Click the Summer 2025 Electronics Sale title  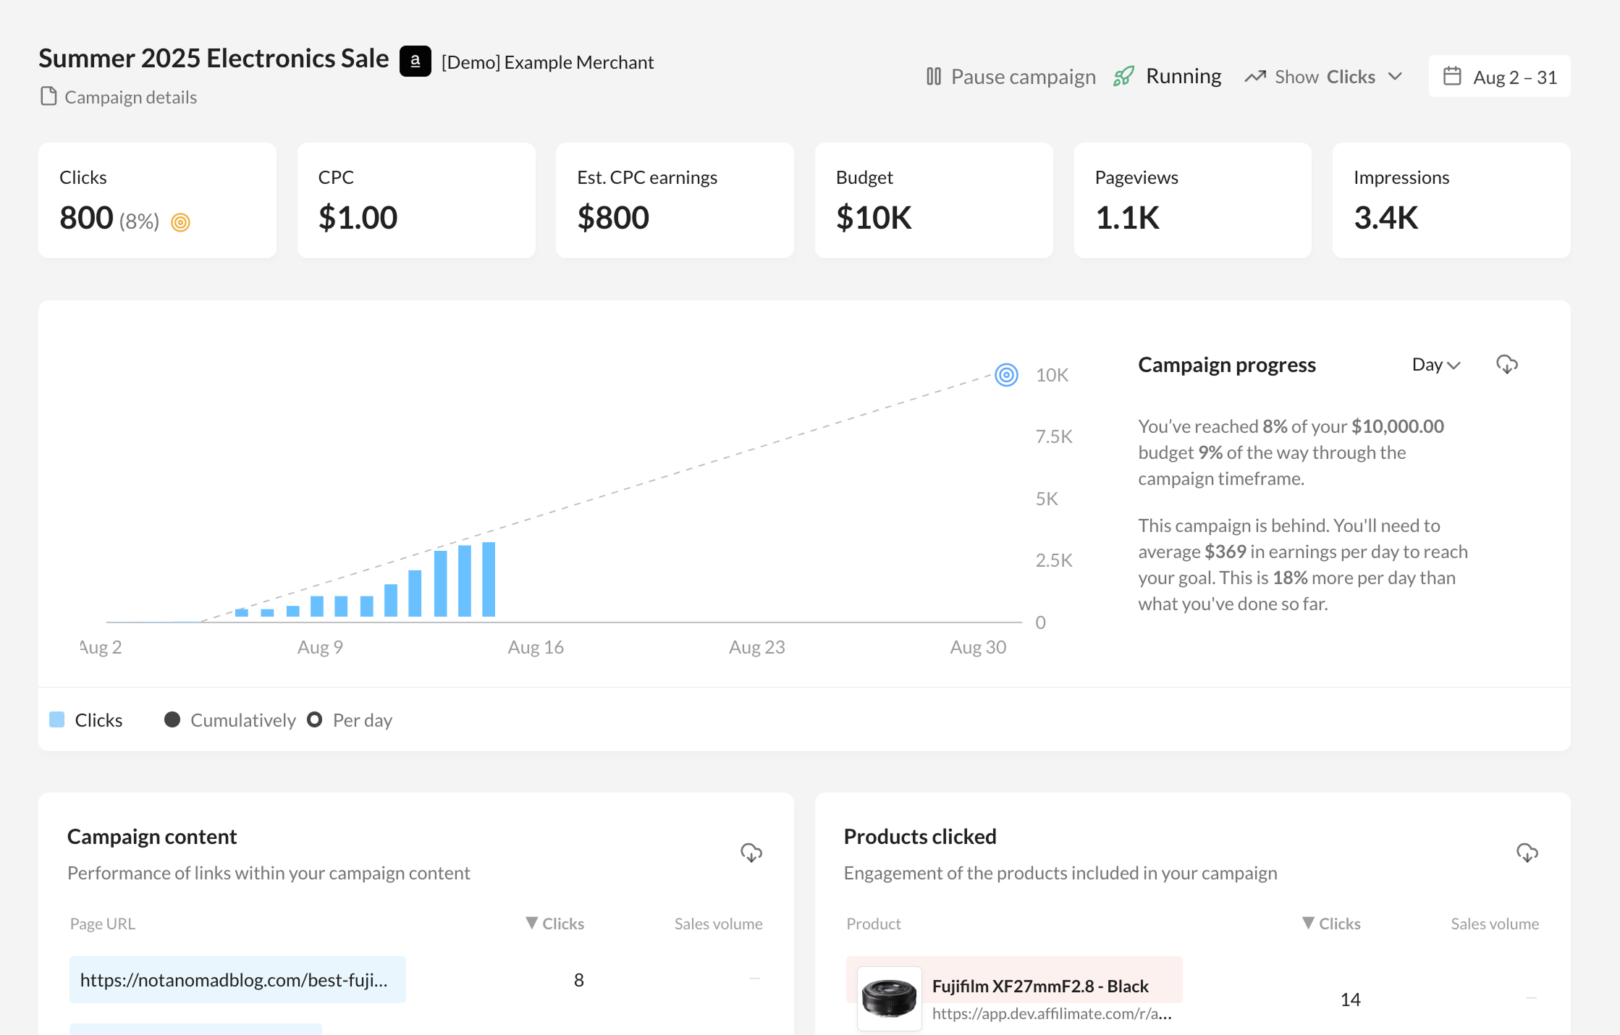[x=214, y=58]
